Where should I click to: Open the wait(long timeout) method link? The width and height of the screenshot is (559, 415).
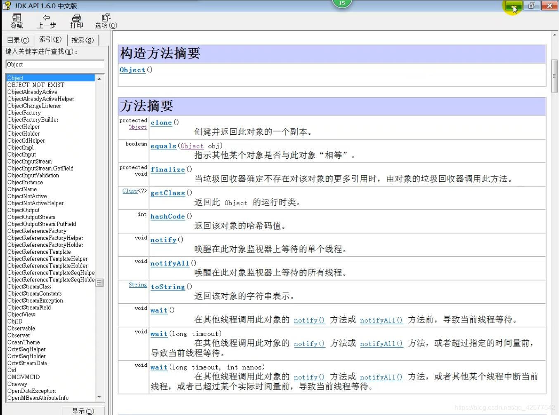click(x=159, y=334)
